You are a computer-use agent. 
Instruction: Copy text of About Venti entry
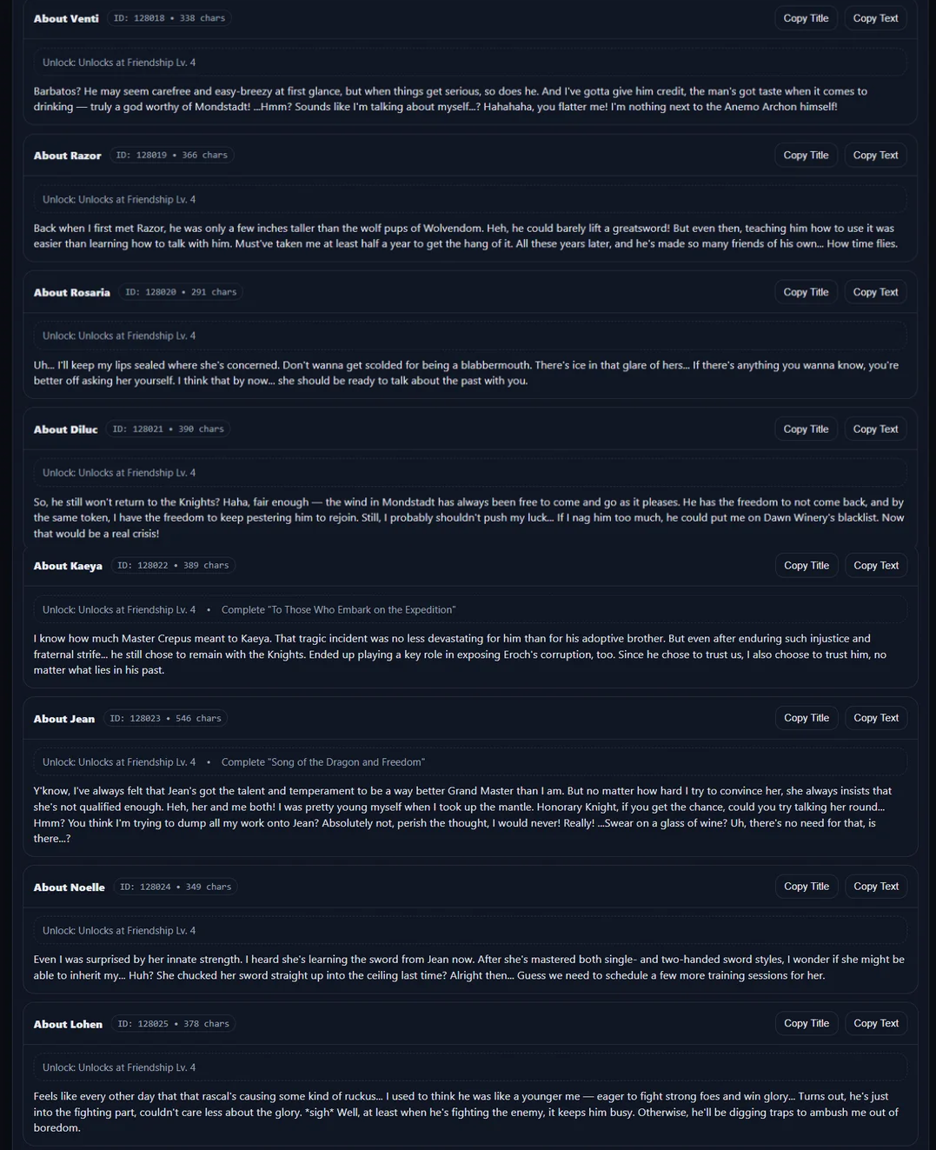[x=875, y=18]
